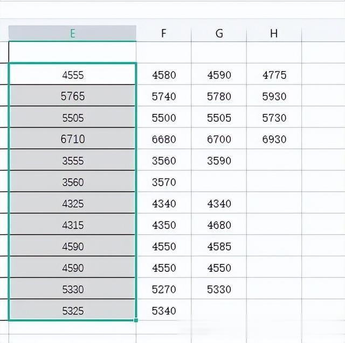Click cell with value 6710
The image size is (345, 343).
[72, 138]
